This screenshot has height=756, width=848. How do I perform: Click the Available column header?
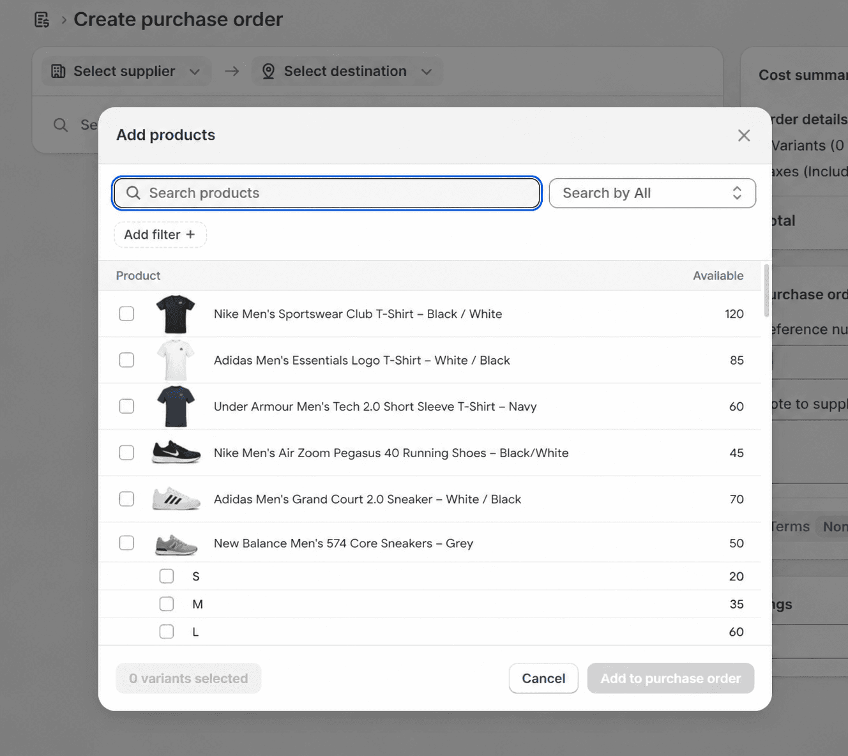(718, 275)
